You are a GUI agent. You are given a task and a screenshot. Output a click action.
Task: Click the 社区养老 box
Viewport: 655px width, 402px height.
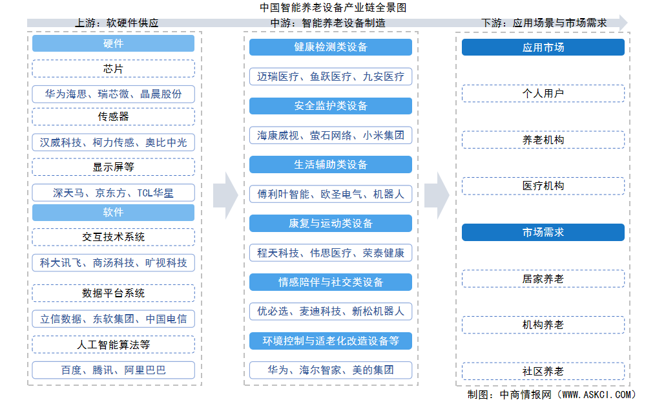pyautogui.click(x=543, y=372)
